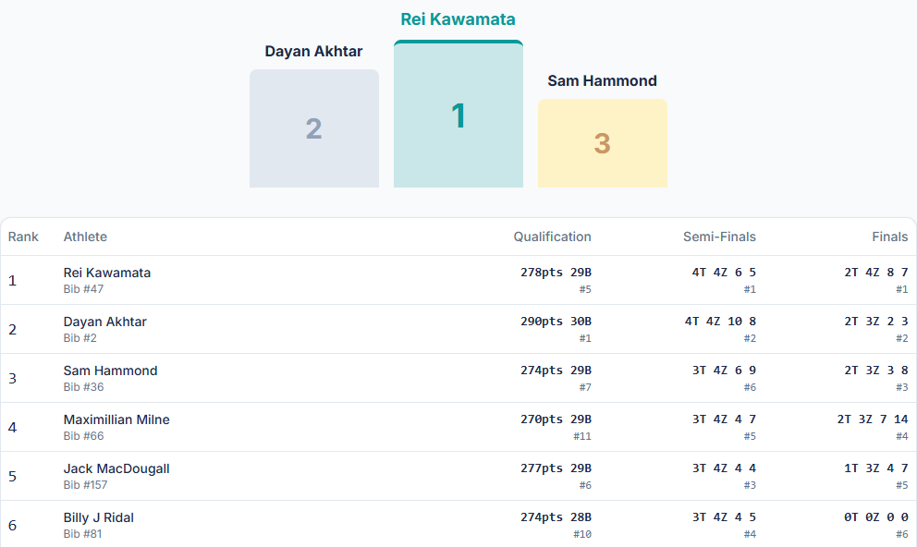Viewport: 917px width, 547px height.
Task: Select Dayan Akhtar's name above the podium
Action: [x=313, y=51]
